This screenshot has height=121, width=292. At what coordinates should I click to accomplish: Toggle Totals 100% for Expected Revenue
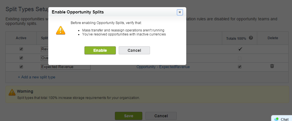tap(240, 67)
